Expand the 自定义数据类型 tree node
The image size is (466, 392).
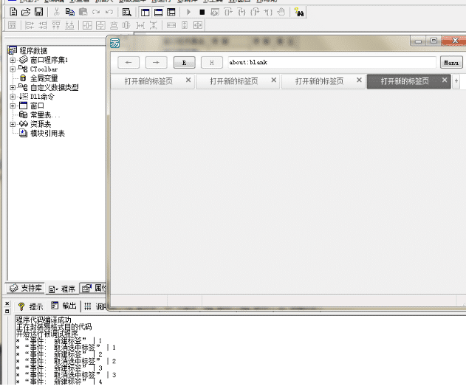point(13,87)
